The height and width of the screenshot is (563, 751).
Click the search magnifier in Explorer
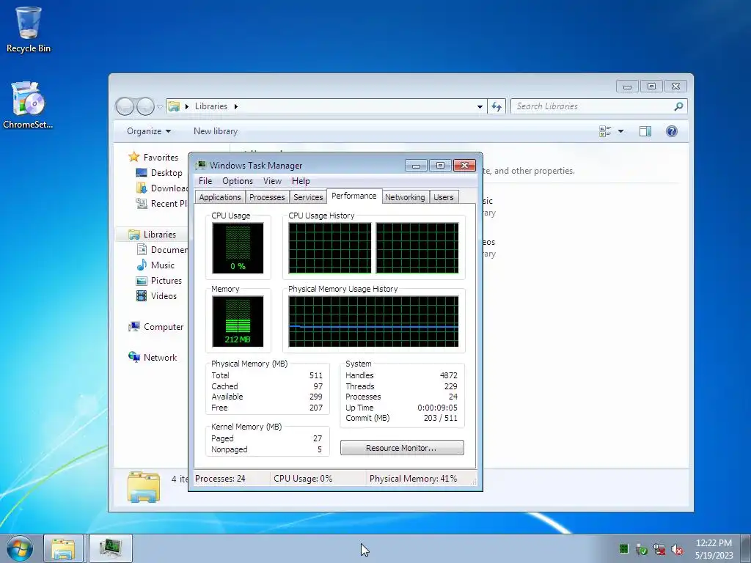point(678,106)
